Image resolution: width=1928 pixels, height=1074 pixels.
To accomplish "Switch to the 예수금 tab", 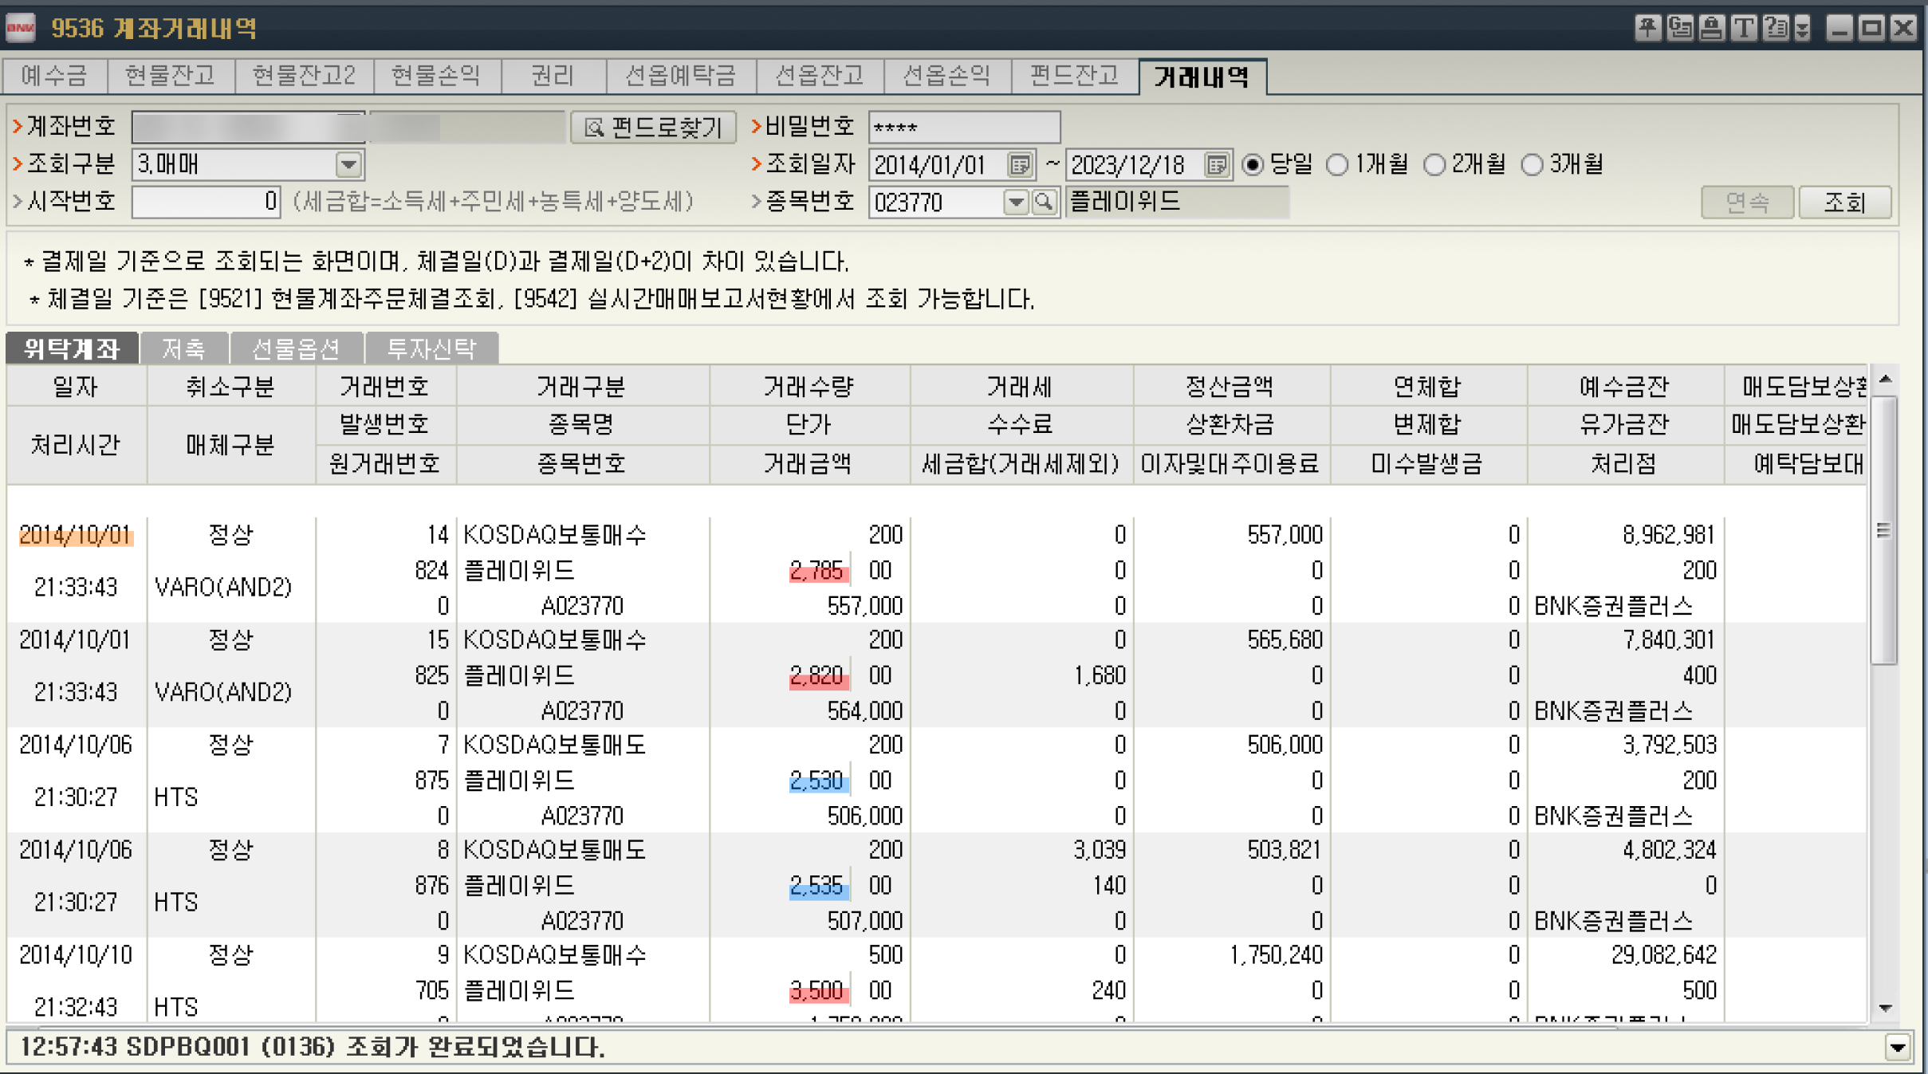I will click(x=55, y=76).
